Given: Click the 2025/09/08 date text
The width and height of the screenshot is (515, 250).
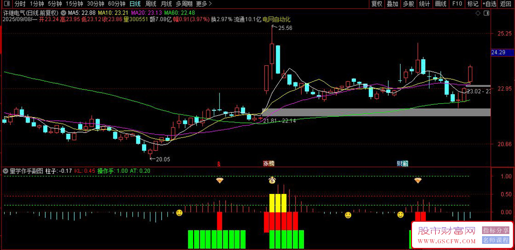Looking at the screenshot, I should click(x=16, y=20).
